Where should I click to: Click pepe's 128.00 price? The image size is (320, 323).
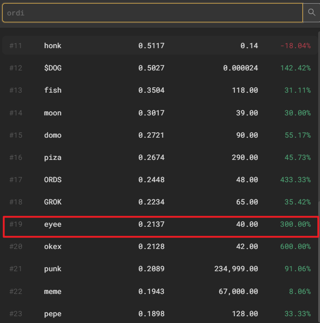[x=245, y=314]
